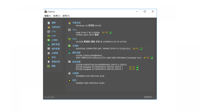Open the 檔案(F) menu
Viewport: 199px width, 112px height.
pyautogui.click(x=48, y=16)
